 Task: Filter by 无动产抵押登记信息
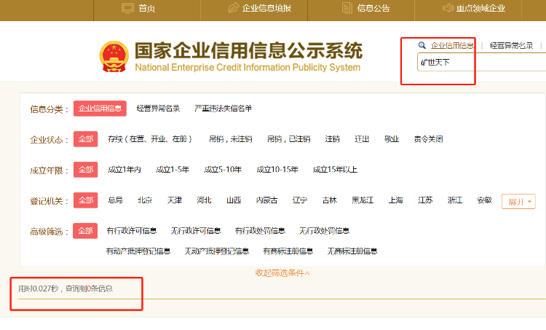coord(217,251)
